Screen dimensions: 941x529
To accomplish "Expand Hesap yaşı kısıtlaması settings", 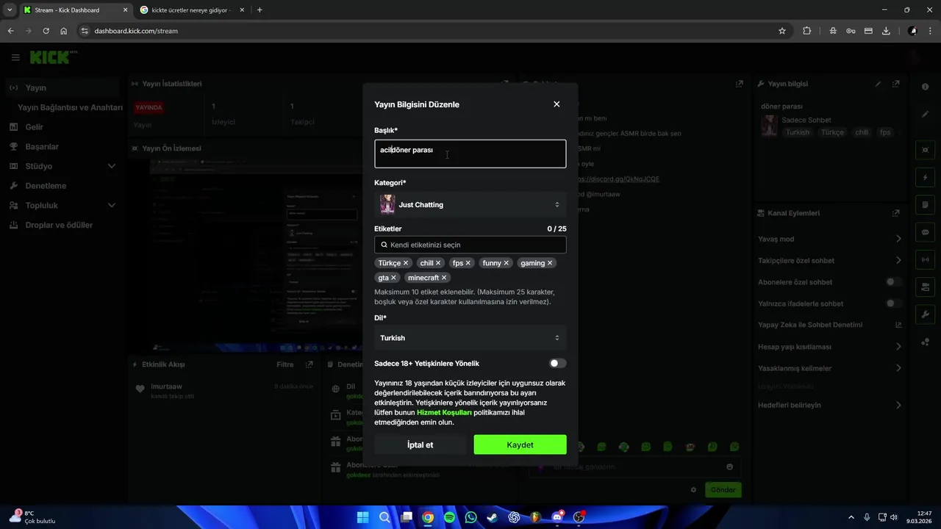I will pyautogui.click(x=830, y=347).
